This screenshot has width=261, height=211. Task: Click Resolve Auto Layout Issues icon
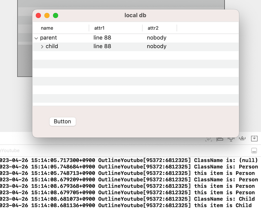pyautogui.click(x=242, y=139)
